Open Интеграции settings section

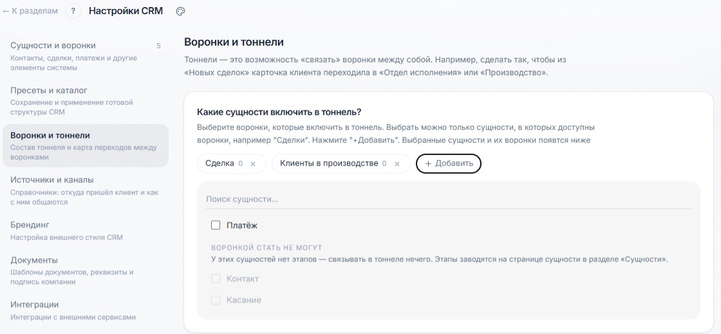pyautogui.click(x=86, y=311)
